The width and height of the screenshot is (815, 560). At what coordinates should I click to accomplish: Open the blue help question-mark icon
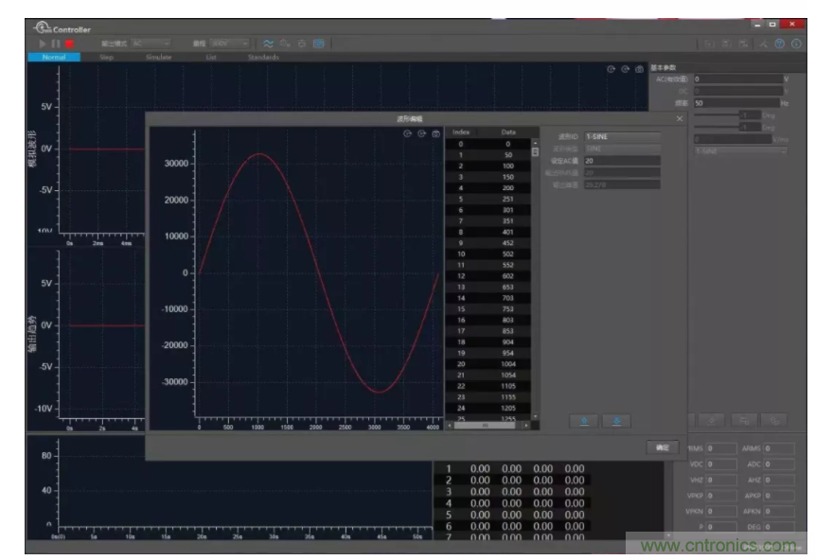pyautogui.click(x=779, y=44)
